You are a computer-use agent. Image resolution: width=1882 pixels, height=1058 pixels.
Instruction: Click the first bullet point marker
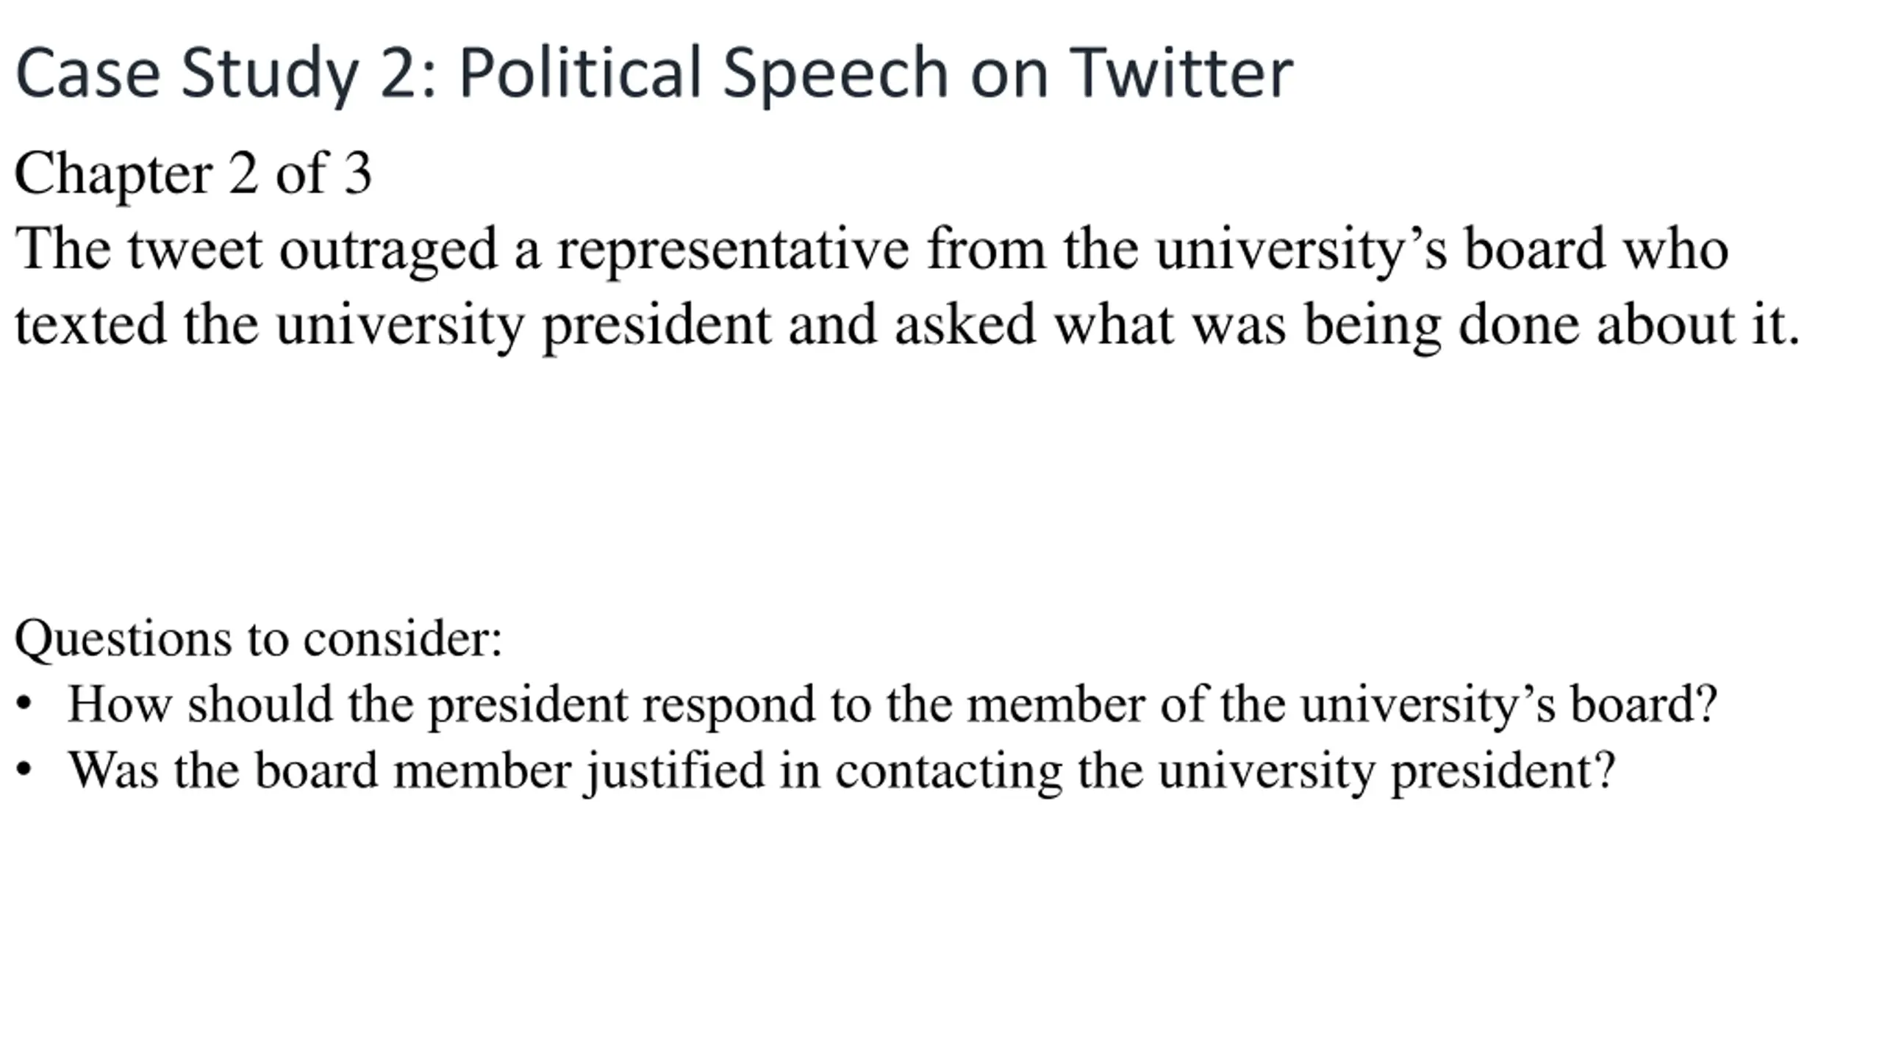(x=24, y=704)
